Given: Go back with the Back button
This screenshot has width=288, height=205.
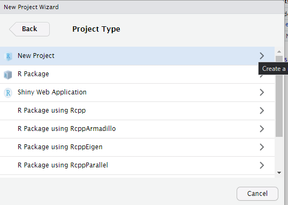Looking at the screenshot, I should (x=29, y=29).
